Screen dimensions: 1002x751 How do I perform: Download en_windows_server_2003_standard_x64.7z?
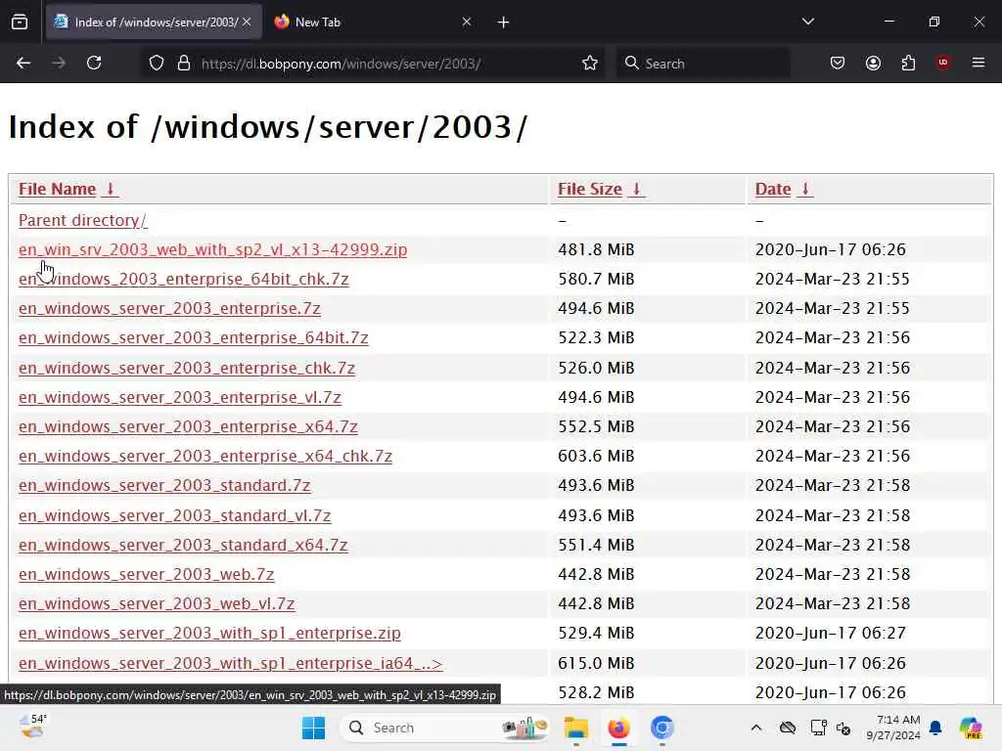[183, 545]
